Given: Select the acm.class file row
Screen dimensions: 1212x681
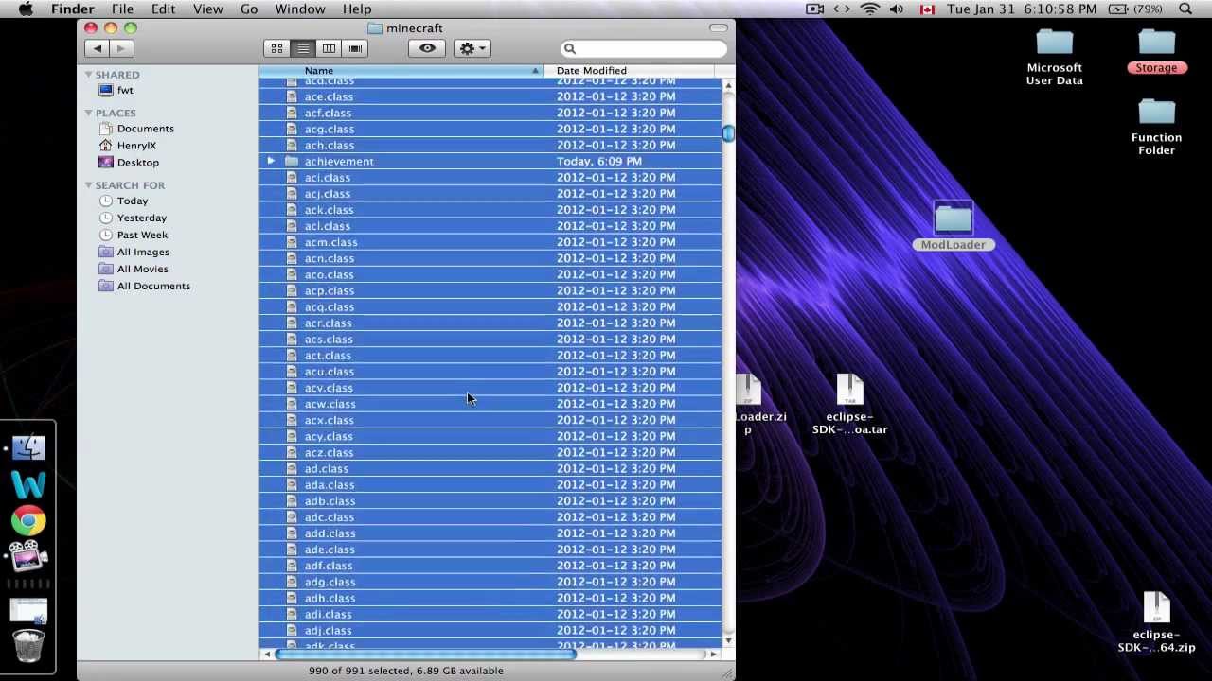Looking at the screenshot, I should (x=490, y=242).
